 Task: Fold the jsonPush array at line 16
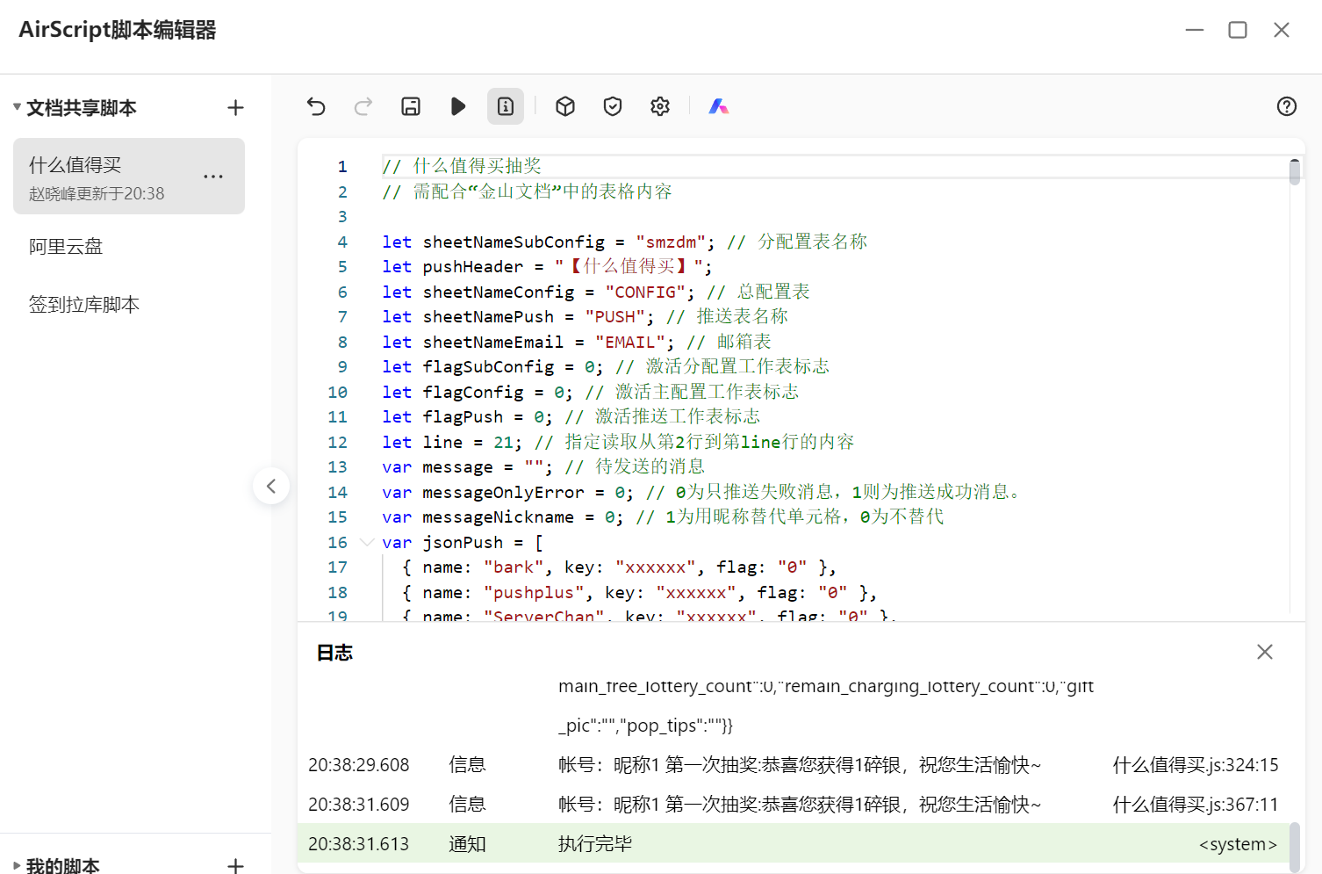pos(367,542)
